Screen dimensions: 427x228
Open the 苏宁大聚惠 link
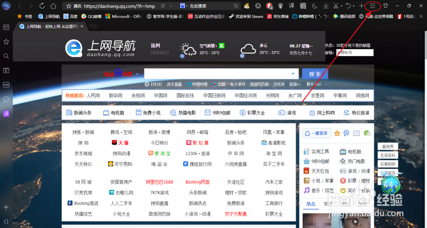(236, 214)
